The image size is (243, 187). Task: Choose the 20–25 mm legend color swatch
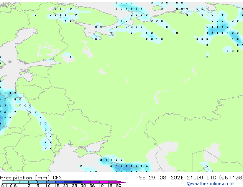tap(69, 182)
